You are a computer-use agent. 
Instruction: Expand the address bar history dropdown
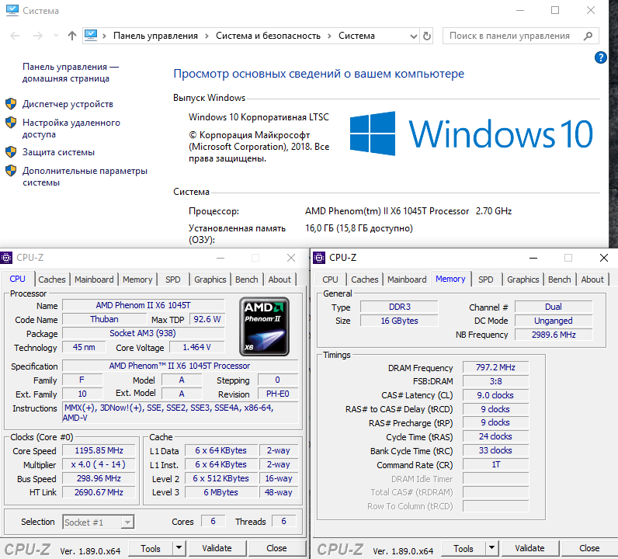[x=414, y=36]
